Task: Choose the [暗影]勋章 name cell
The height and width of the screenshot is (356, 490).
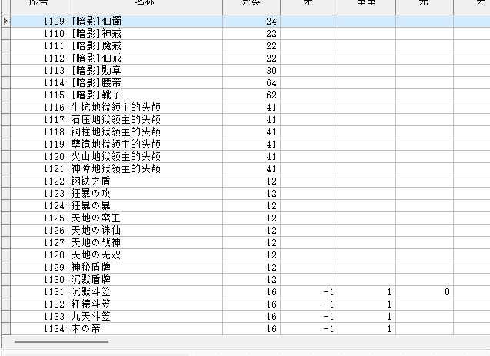Action: (x=145, y=71)
